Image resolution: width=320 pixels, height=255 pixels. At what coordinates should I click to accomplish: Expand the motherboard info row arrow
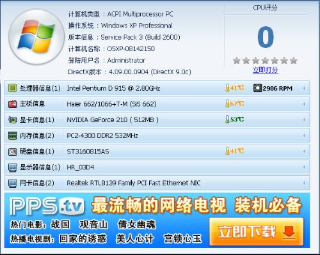[305, 104]
